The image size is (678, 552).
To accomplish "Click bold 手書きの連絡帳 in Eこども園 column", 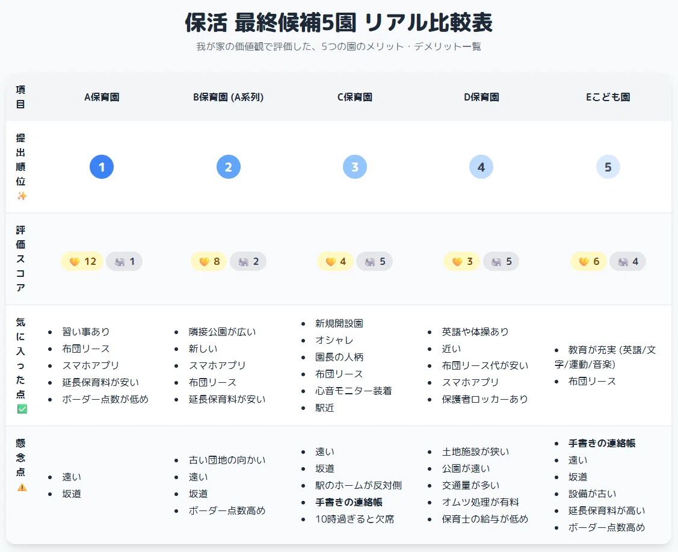I will [602, 443].
